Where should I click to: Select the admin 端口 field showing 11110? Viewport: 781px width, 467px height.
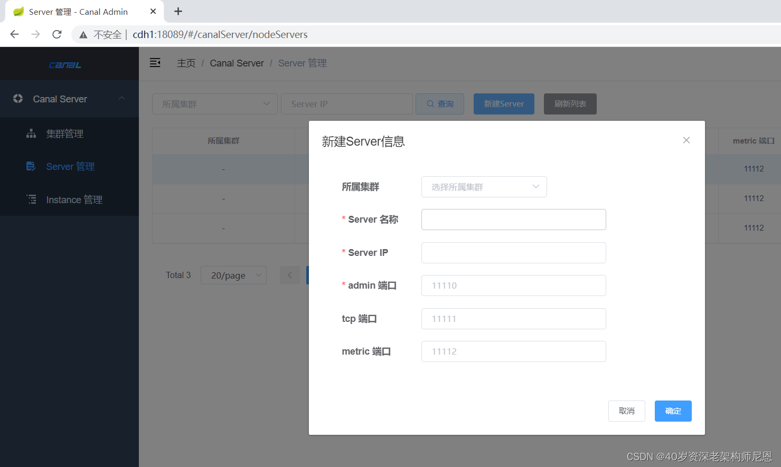[x=513, y=285]
